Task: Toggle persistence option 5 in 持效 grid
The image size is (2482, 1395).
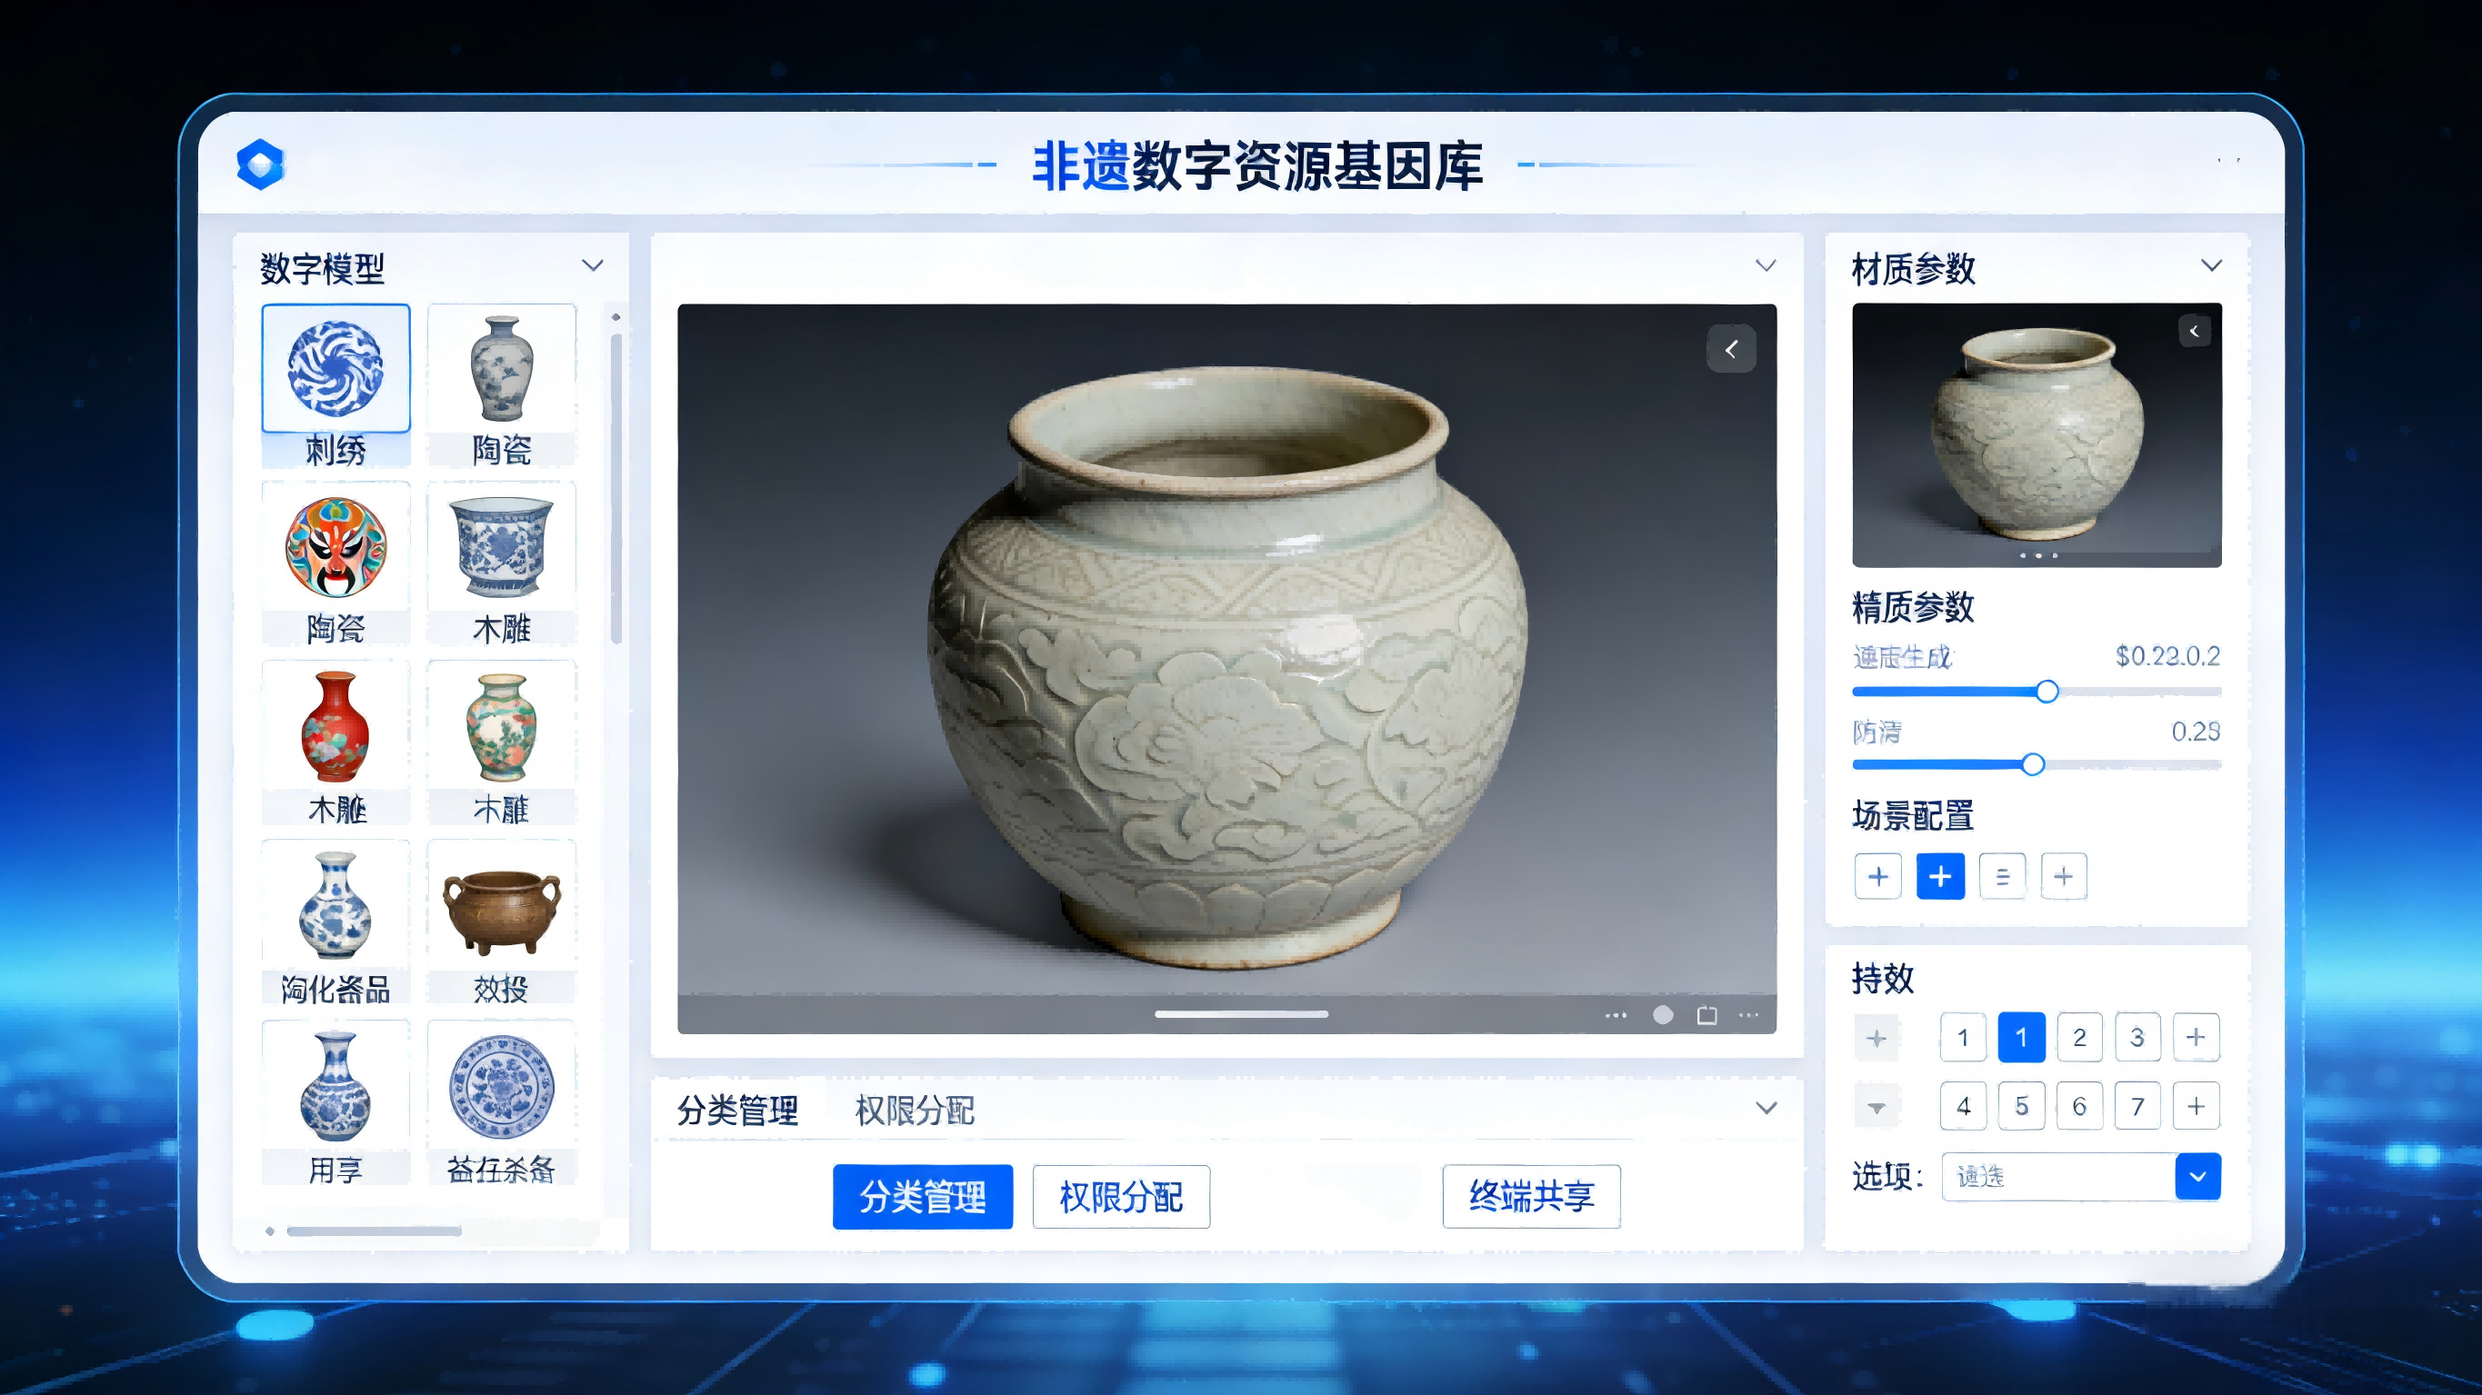Action: click(2021, 1106)
